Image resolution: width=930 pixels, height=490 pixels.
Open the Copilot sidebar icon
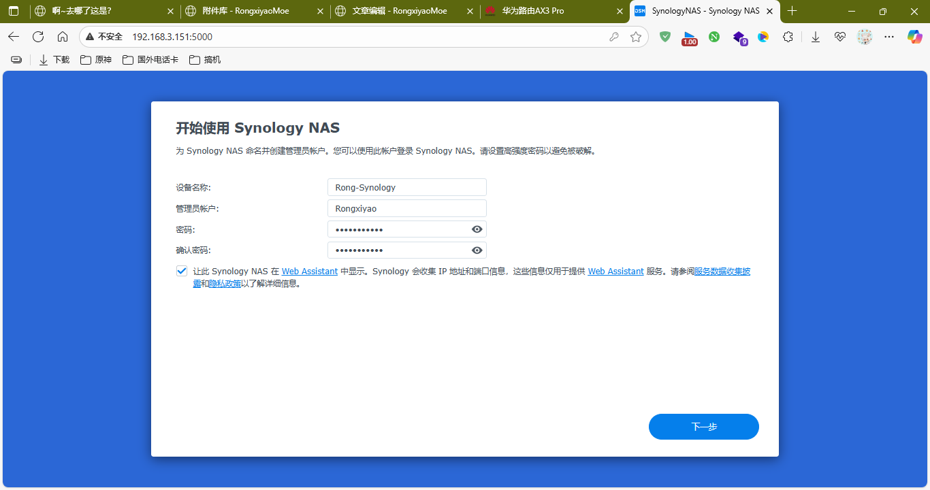pyautogui.click(x=914, y=37)
